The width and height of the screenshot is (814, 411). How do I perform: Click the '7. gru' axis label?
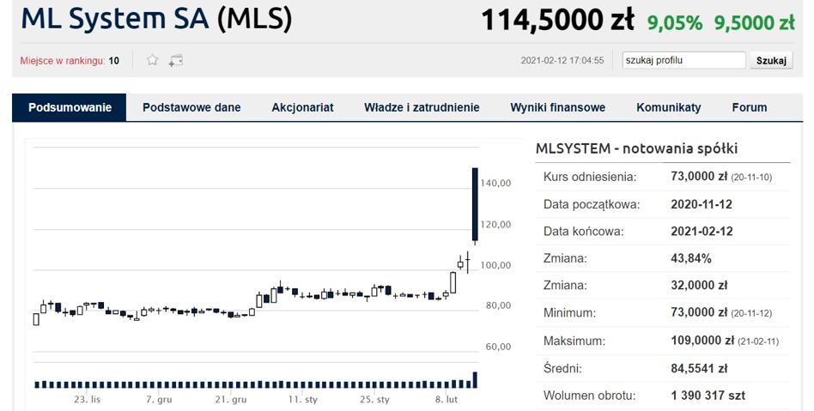(159, 400)
